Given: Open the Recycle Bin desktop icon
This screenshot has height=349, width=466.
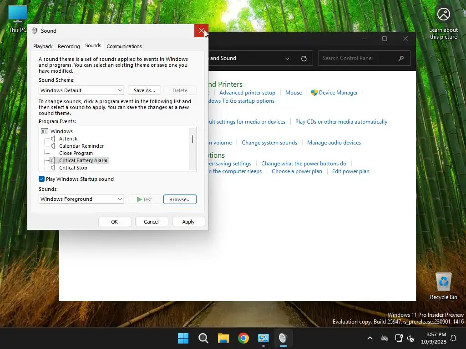Looking at the screenshot, I should pos(443,286).
